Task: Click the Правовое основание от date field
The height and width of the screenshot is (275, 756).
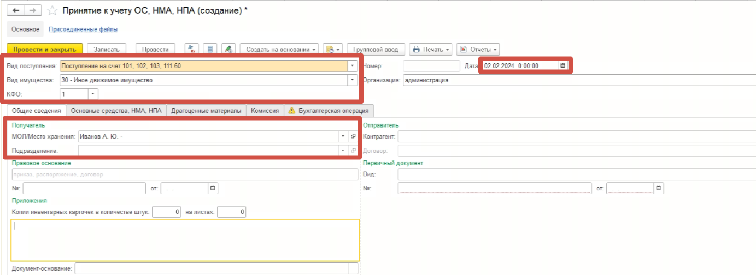Action: [x=184, y=188]
